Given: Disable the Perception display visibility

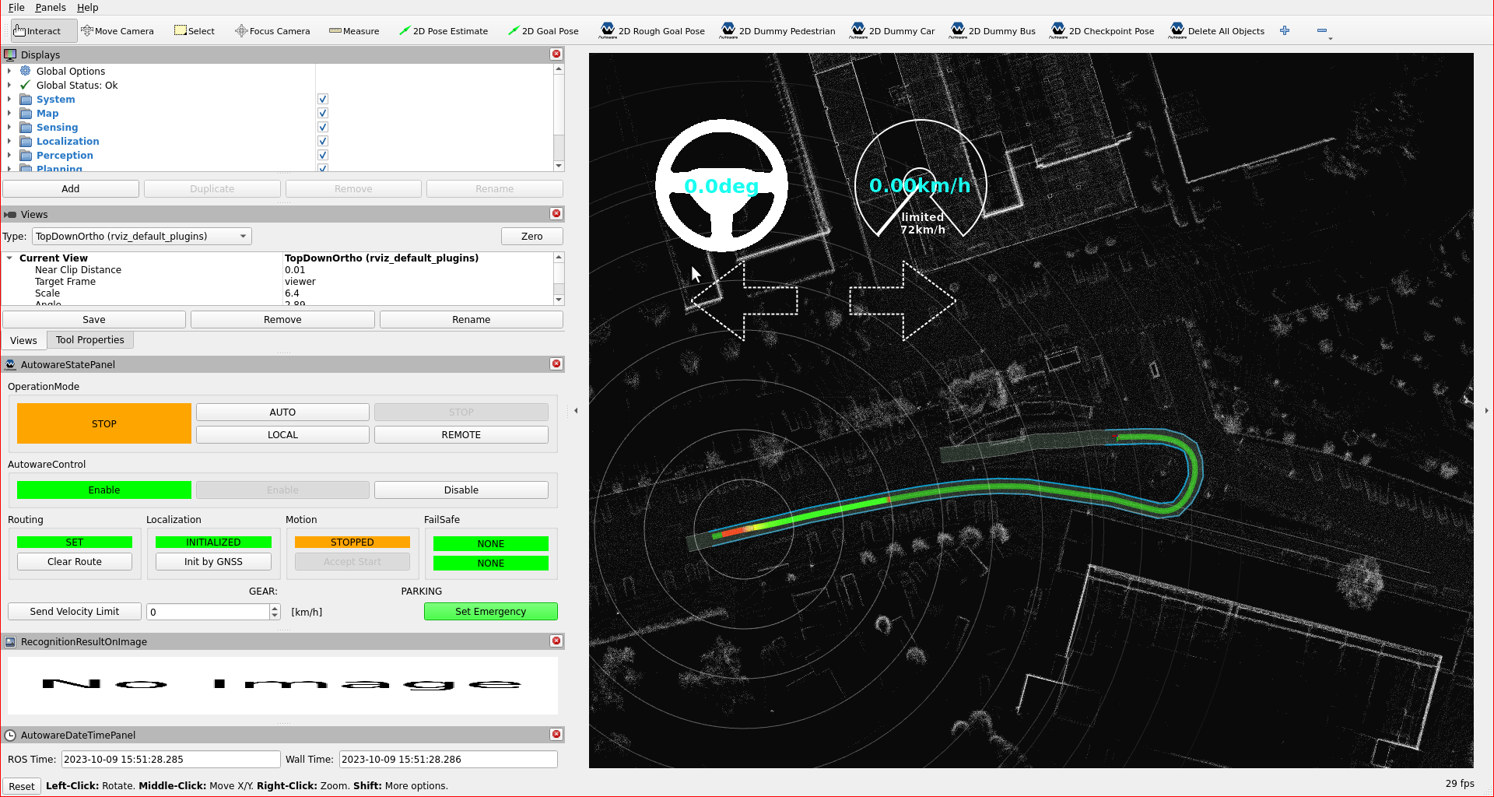Looking at the screenshot, I should 322,155.
